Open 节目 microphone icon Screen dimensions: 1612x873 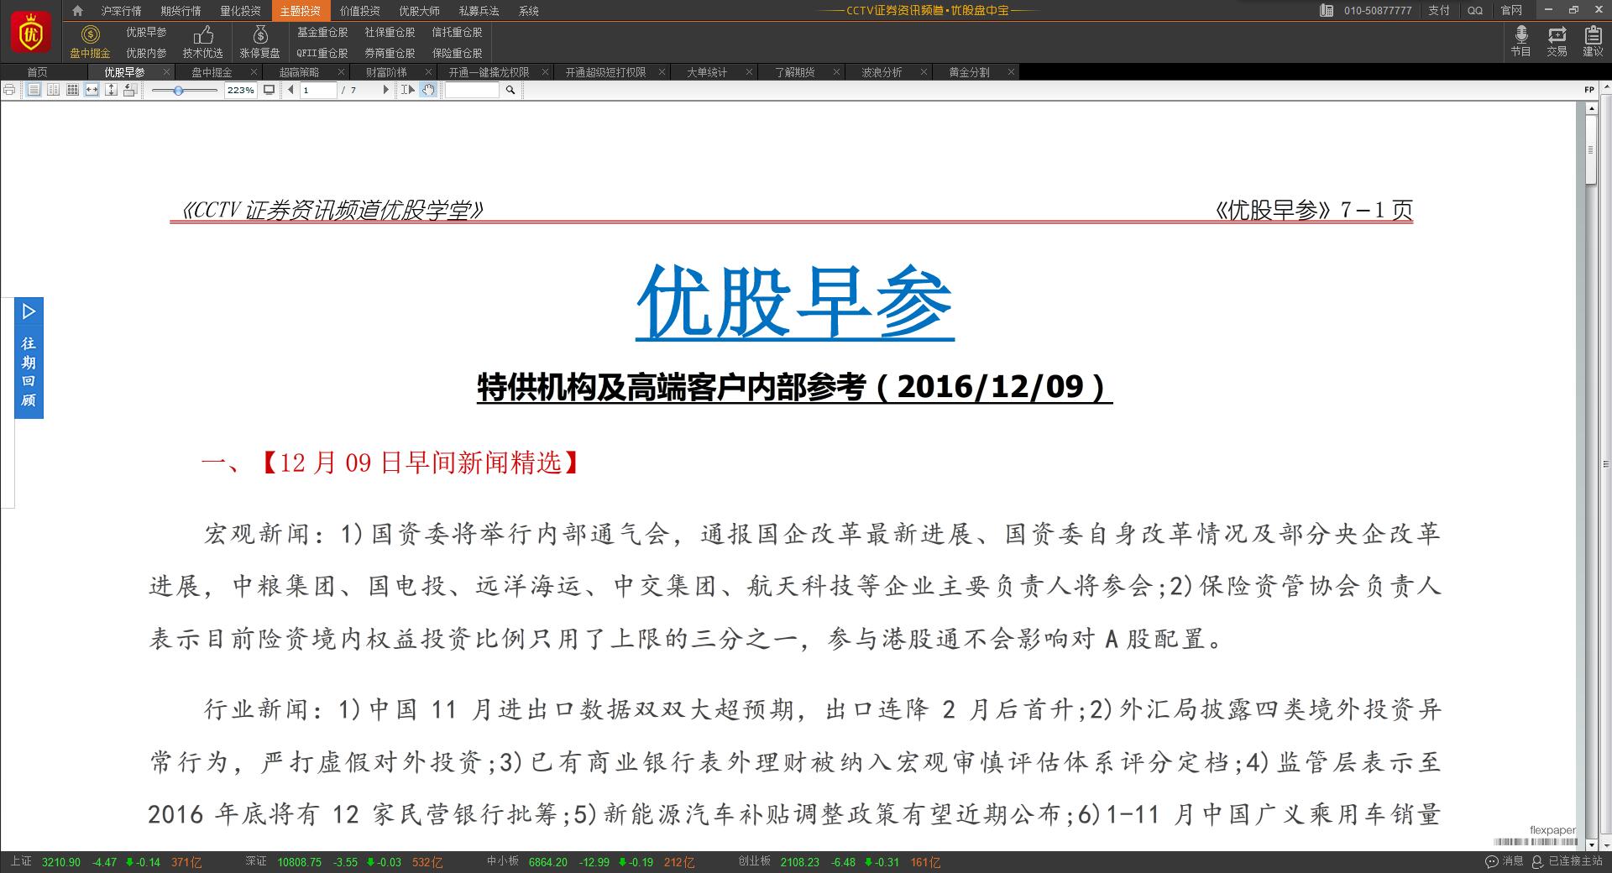click(x=1520, y=34)
